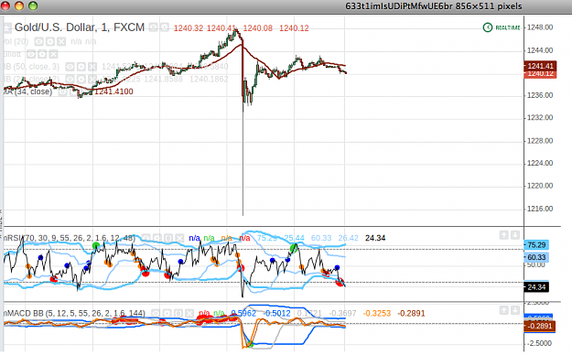
Task: Remove the Elliott indicator
Action: pos(53,54)
